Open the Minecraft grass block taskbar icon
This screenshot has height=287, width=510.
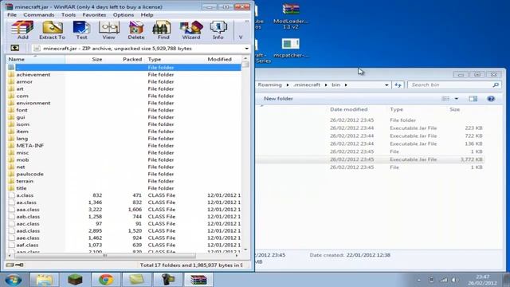tap(75, 280)
